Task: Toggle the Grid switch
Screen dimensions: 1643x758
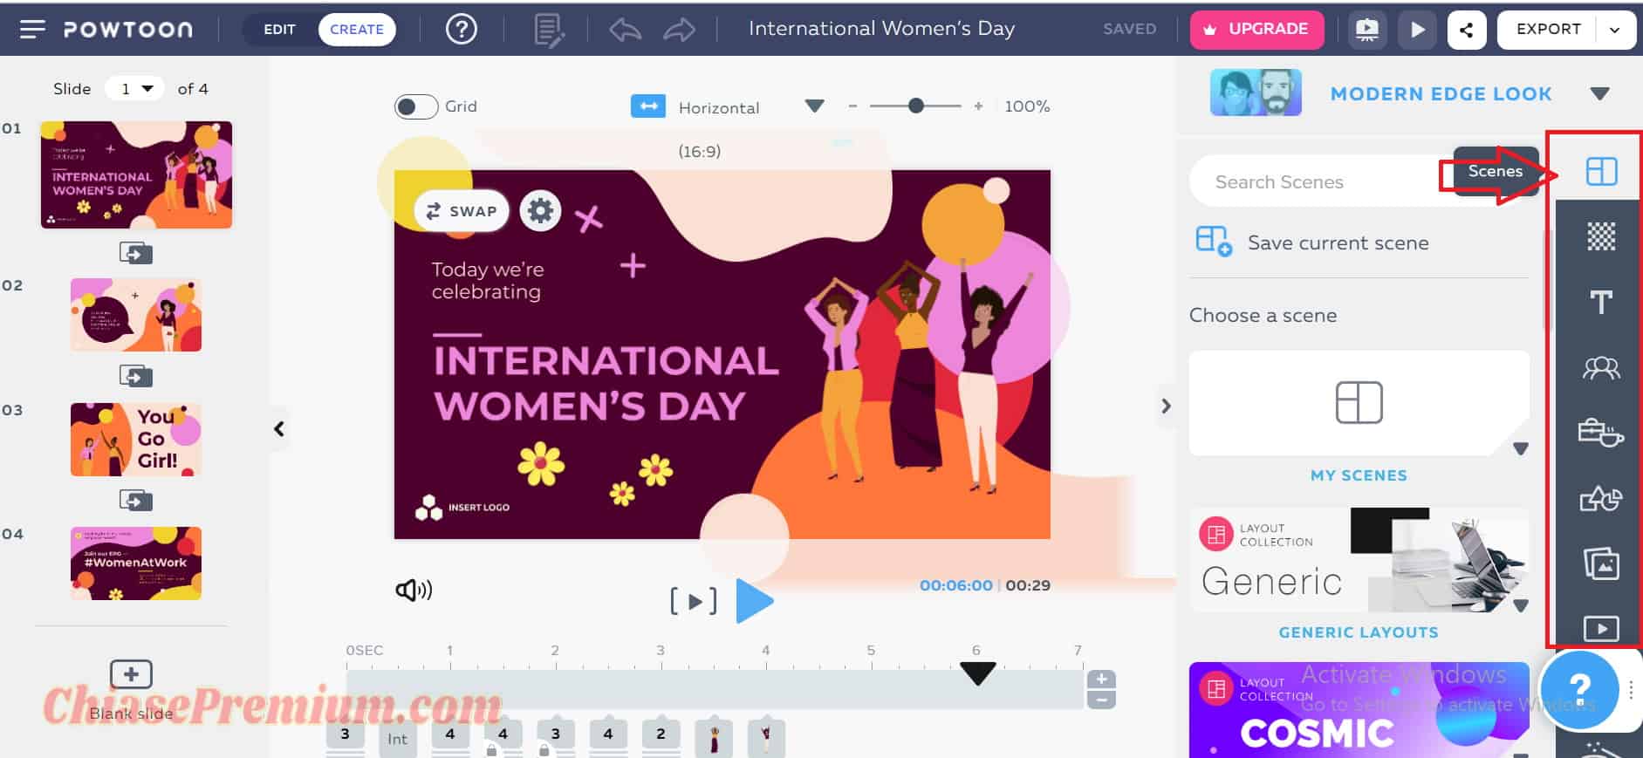Action: click(x=415, y=106)
